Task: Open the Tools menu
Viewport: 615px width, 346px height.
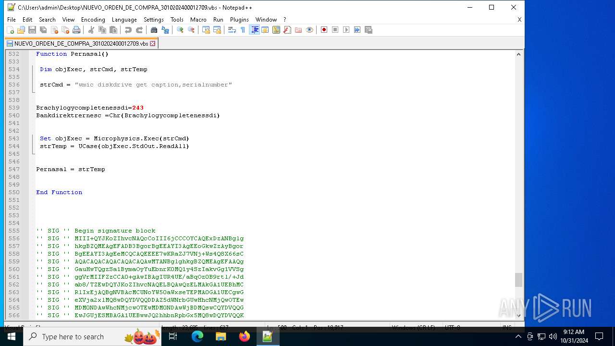Action: coord(177,20)
